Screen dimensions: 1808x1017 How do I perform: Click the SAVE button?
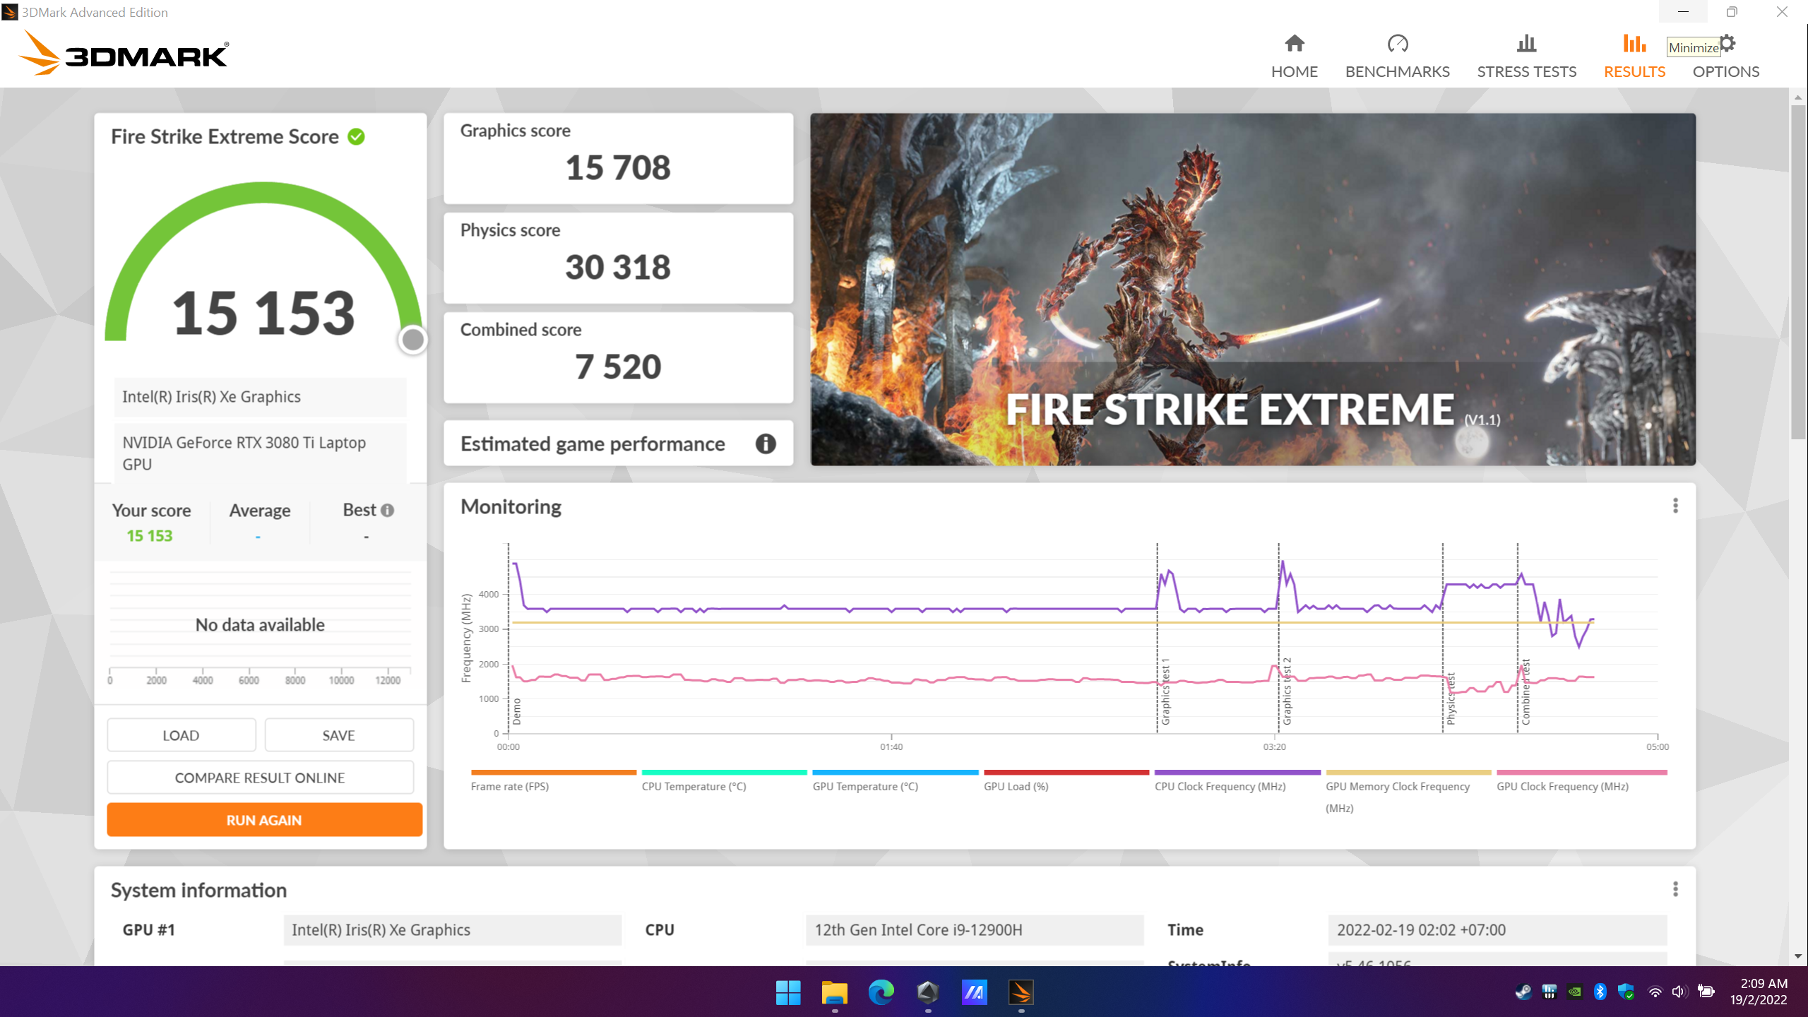tap(339, 735)
